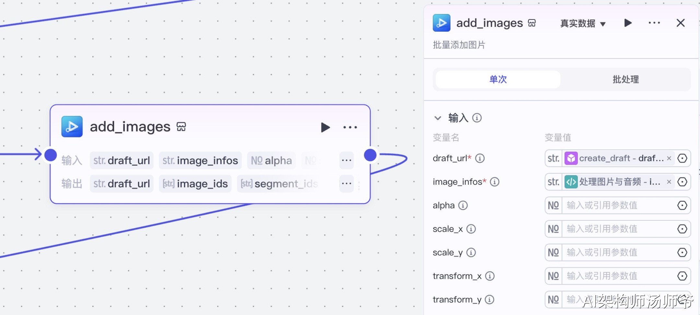Screen dimensions: 700x315
Task: Click the node's right output connection port
Action: coord(370,155)
